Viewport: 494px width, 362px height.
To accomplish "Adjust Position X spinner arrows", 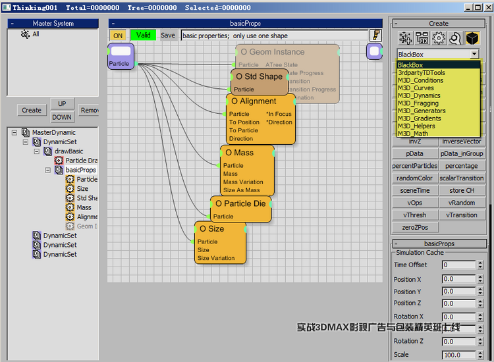I will [480, 279].
